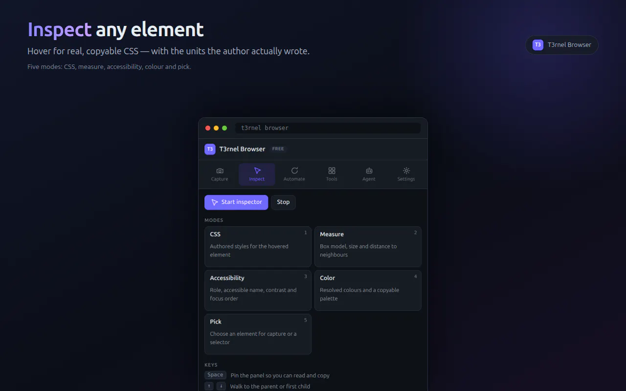
Task: Click 'Resolved colours and a copyable palette'
Action: tap(359, 294)
